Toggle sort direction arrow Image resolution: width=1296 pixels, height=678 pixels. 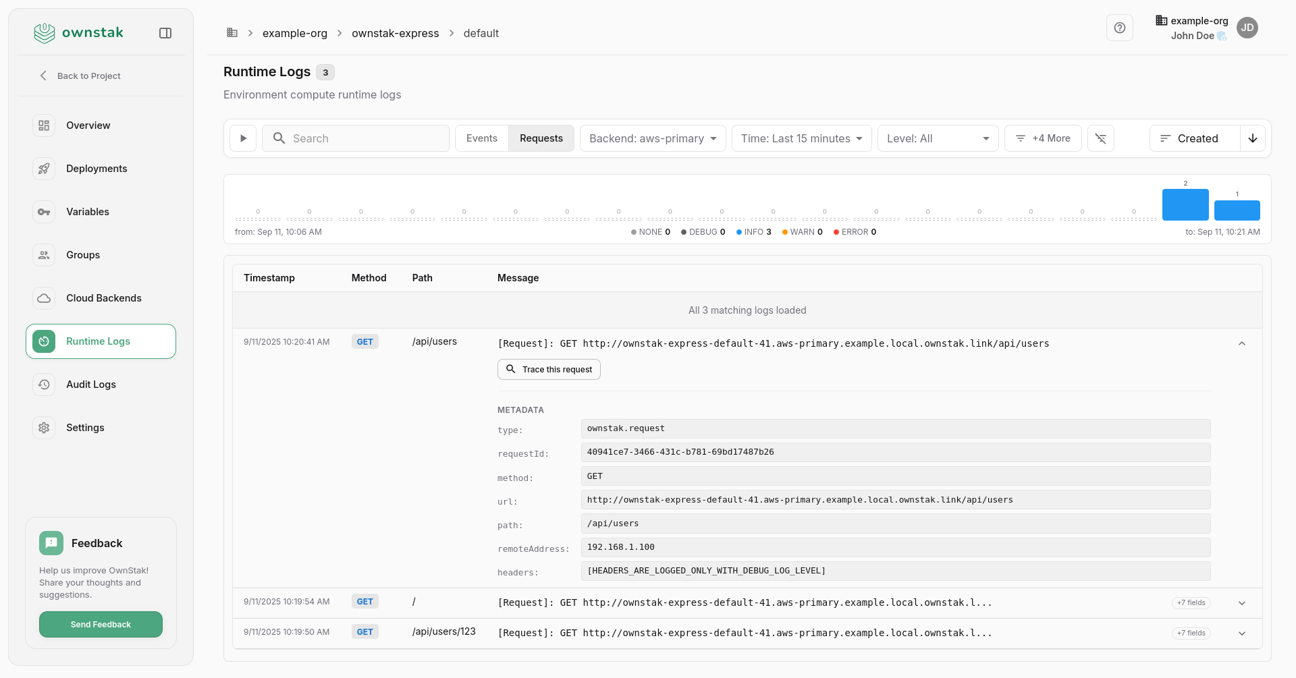[1252, 138]
